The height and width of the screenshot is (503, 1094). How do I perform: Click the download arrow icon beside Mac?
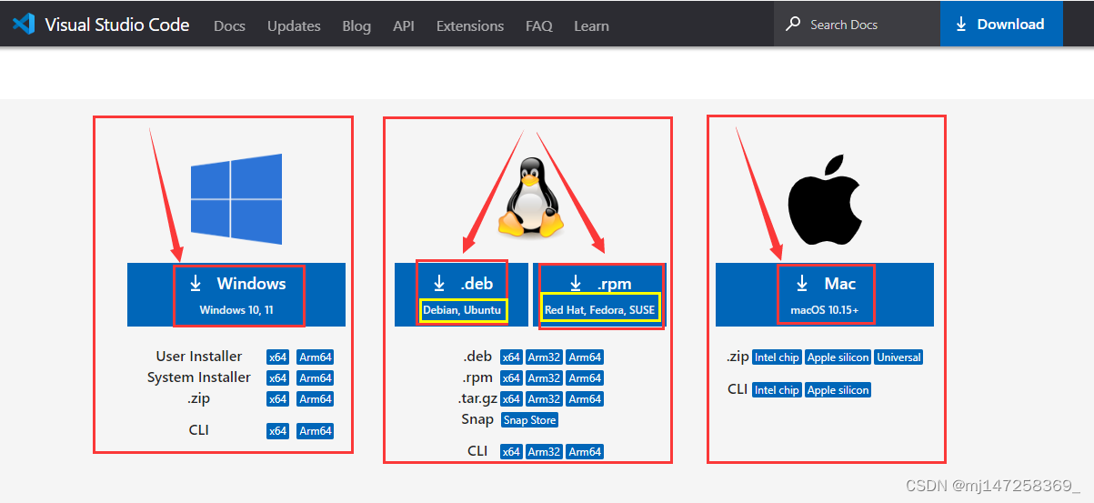coord(802,284)
